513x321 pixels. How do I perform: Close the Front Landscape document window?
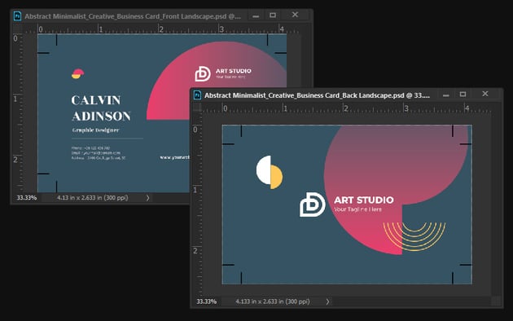(295, 15)
